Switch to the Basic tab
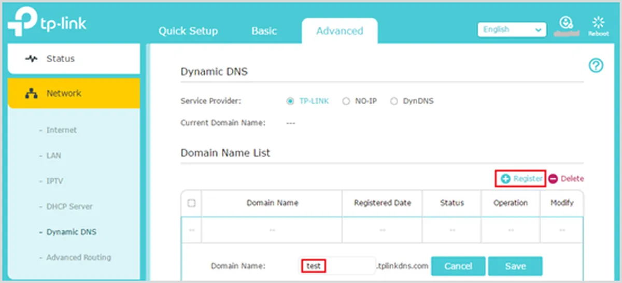Image resolution: width=622 pixels, height=283 pixels. (x=264, y=31)
